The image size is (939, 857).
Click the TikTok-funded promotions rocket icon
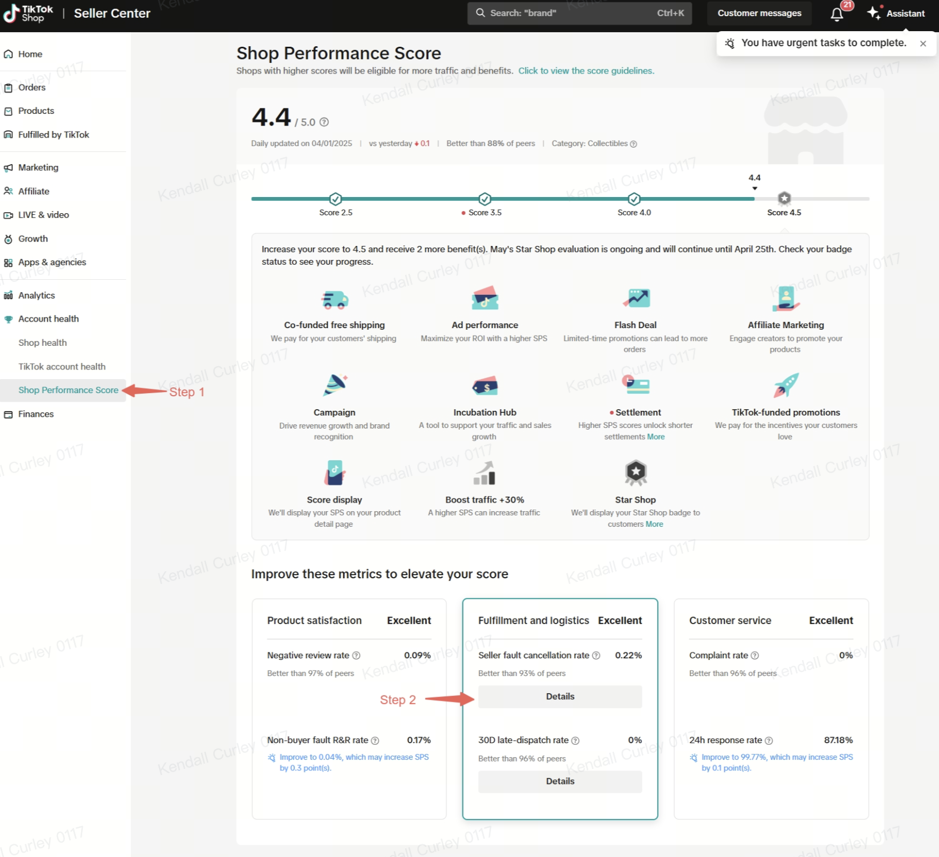pos(786,385)
